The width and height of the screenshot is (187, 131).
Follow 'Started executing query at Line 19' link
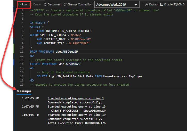point(77,115)
